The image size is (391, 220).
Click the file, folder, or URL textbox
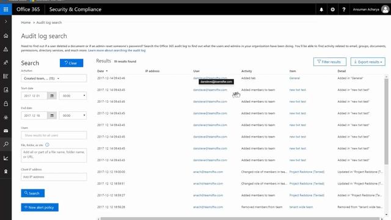(x=54, y=155)
